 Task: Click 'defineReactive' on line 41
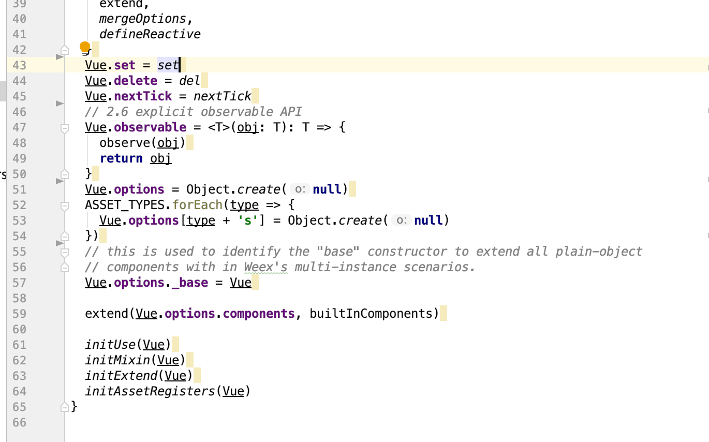point(150,34)
